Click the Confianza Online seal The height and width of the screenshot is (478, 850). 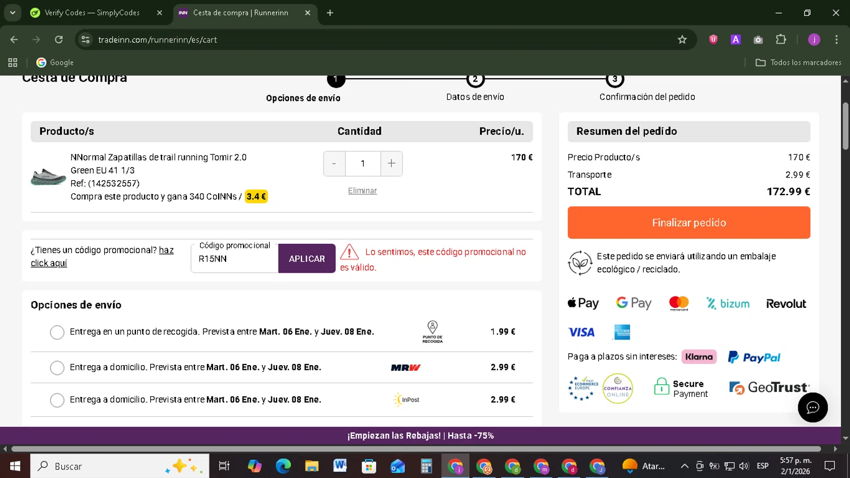pos(618,388)
